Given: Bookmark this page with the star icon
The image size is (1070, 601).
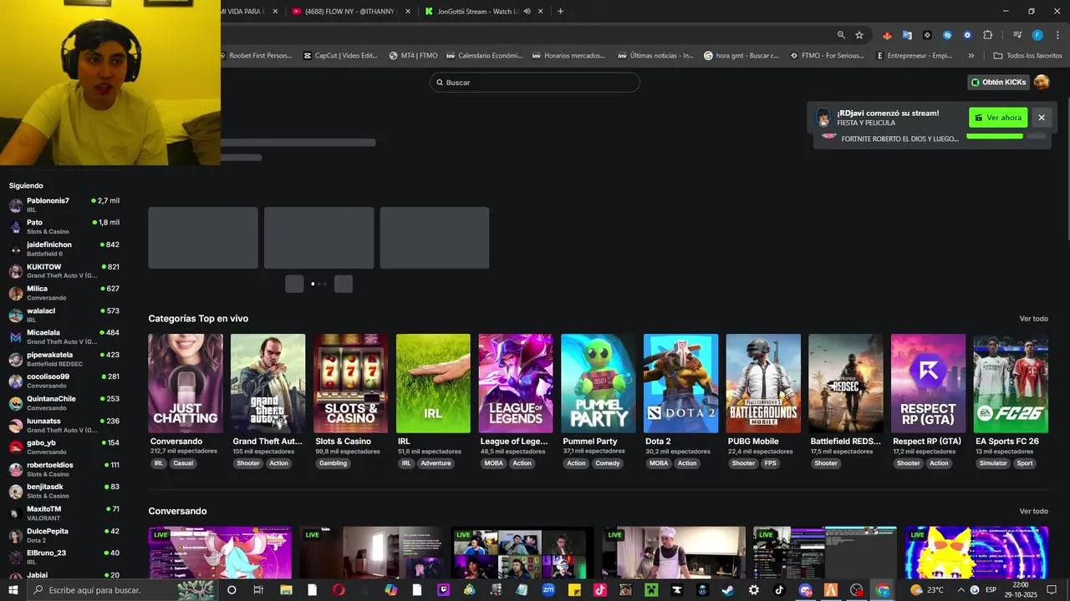Looking at the screenshot, I should 859,35.
